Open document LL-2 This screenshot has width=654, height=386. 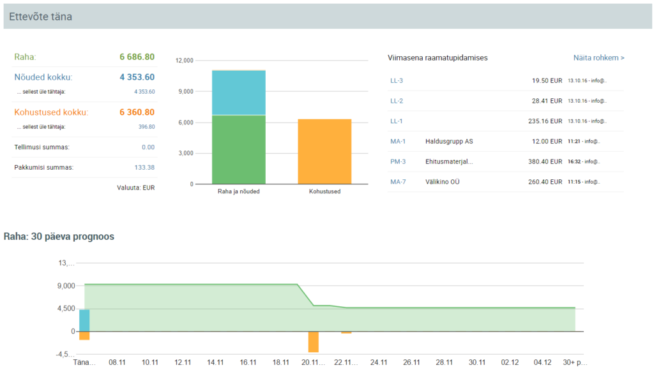[x=396, y=101]
